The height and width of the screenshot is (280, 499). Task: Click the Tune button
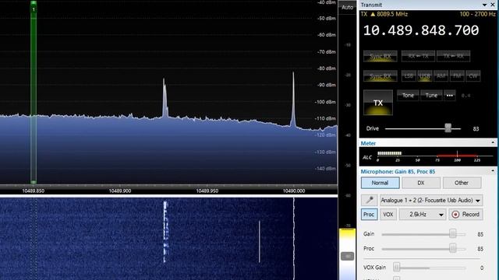(431, 95)
